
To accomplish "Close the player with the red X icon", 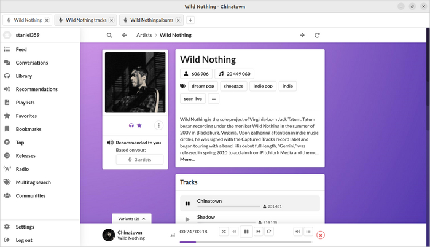I will point(321,235).
